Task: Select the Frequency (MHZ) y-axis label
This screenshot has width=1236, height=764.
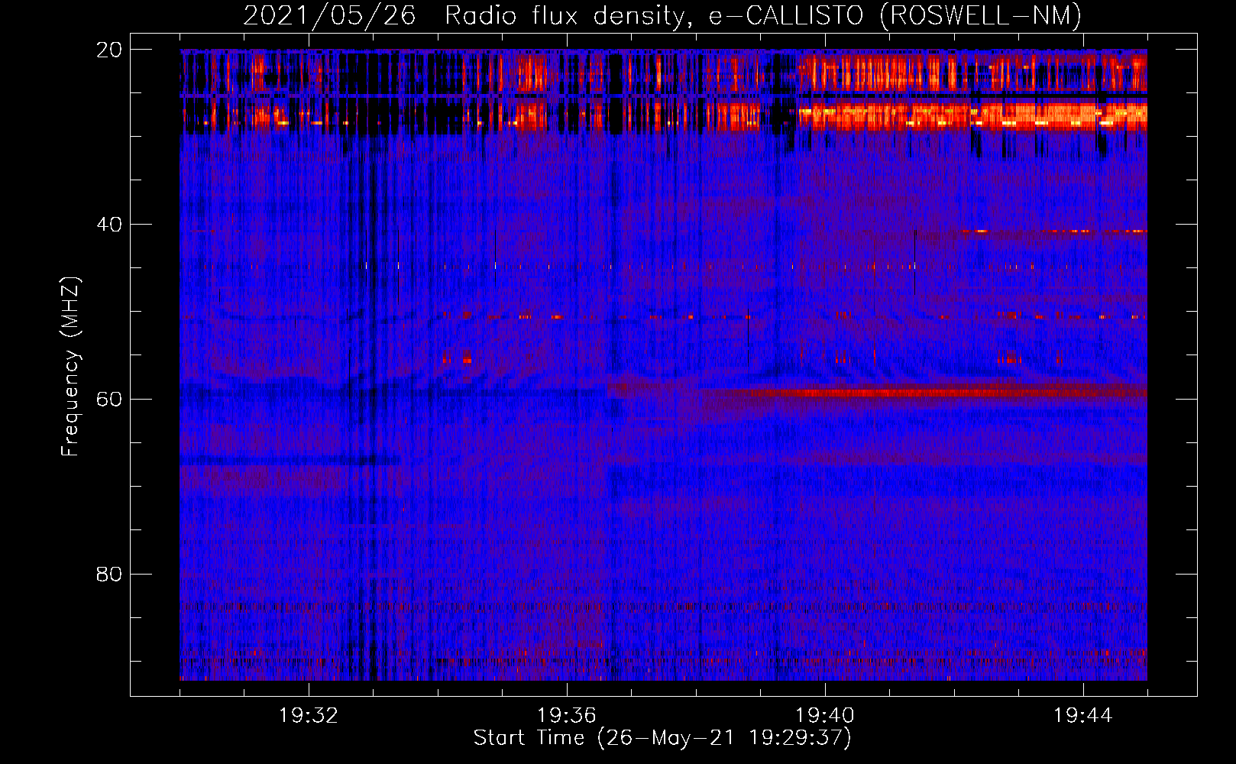Action: click(70, 366)
